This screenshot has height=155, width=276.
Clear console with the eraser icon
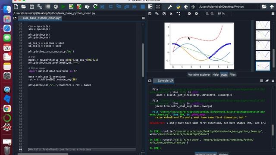pos(267,81)
